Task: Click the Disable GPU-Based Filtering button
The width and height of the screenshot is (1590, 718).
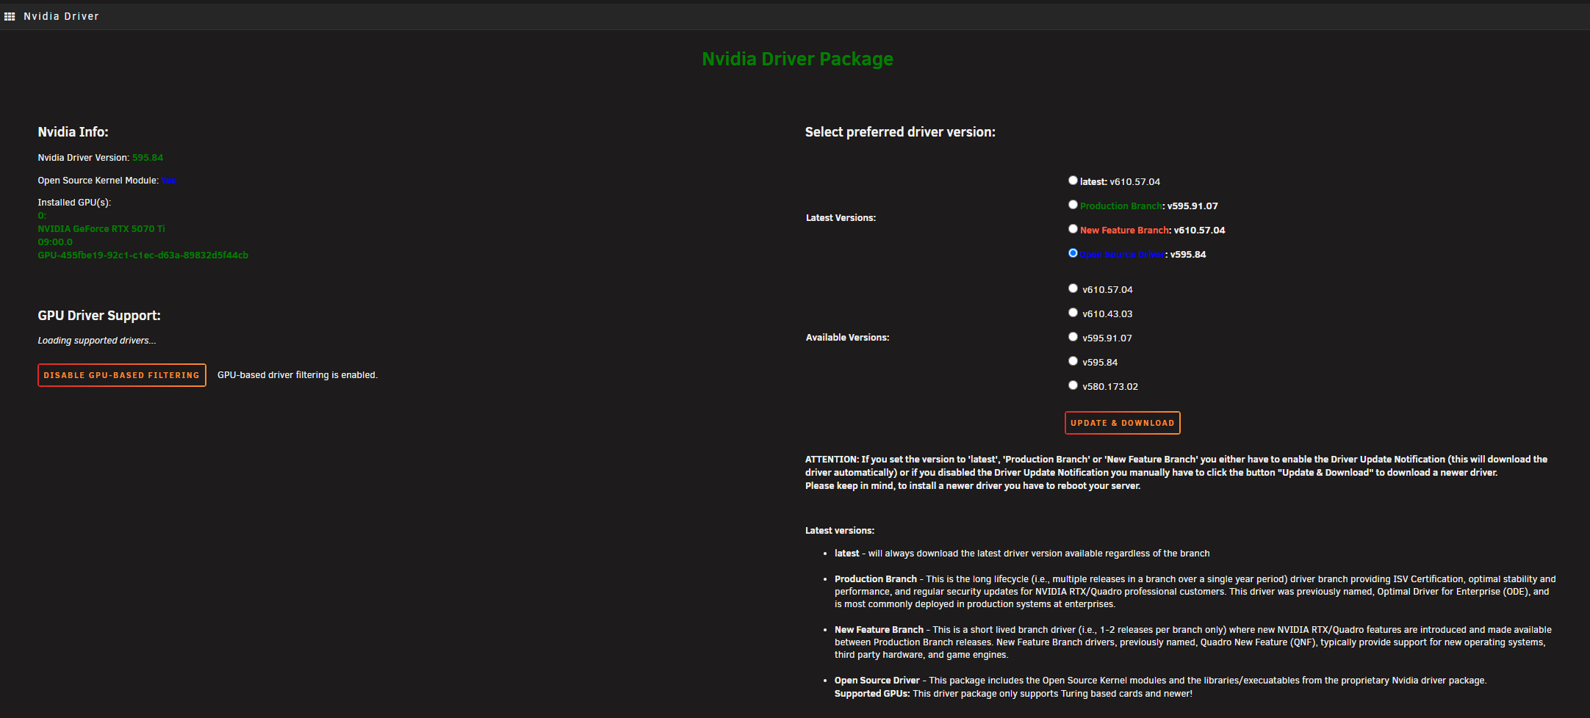Action: pyautogui.click(x=122, y=375)
